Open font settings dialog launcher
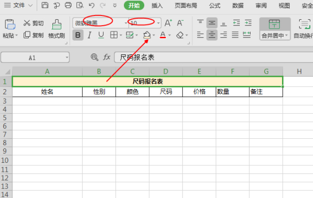The height and width of the screenshot is (198, 313). tap(189, 43)
